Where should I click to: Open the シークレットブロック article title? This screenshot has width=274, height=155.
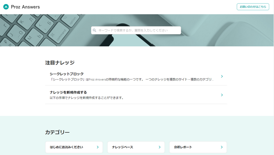point(66,74)
